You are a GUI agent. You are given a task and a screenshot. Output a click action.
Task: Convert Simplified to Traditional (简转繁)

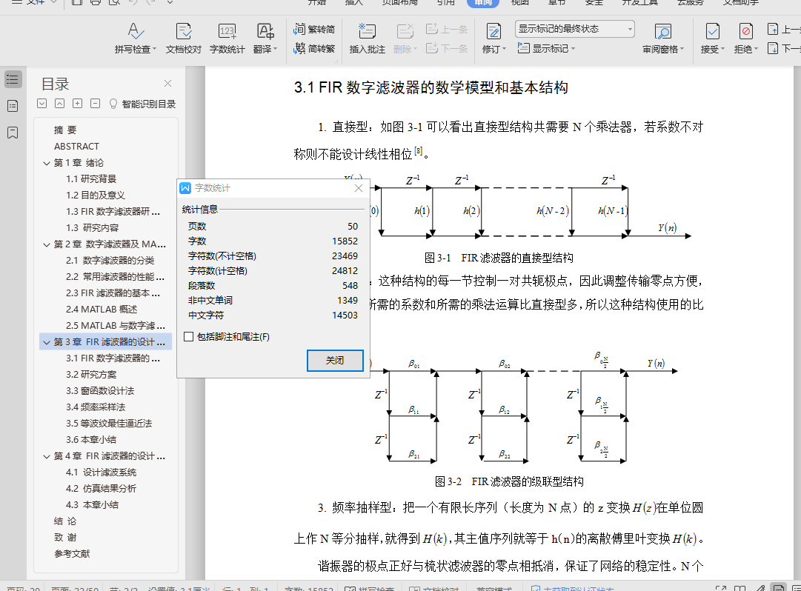pyautogui.click(x=315, y=48)
